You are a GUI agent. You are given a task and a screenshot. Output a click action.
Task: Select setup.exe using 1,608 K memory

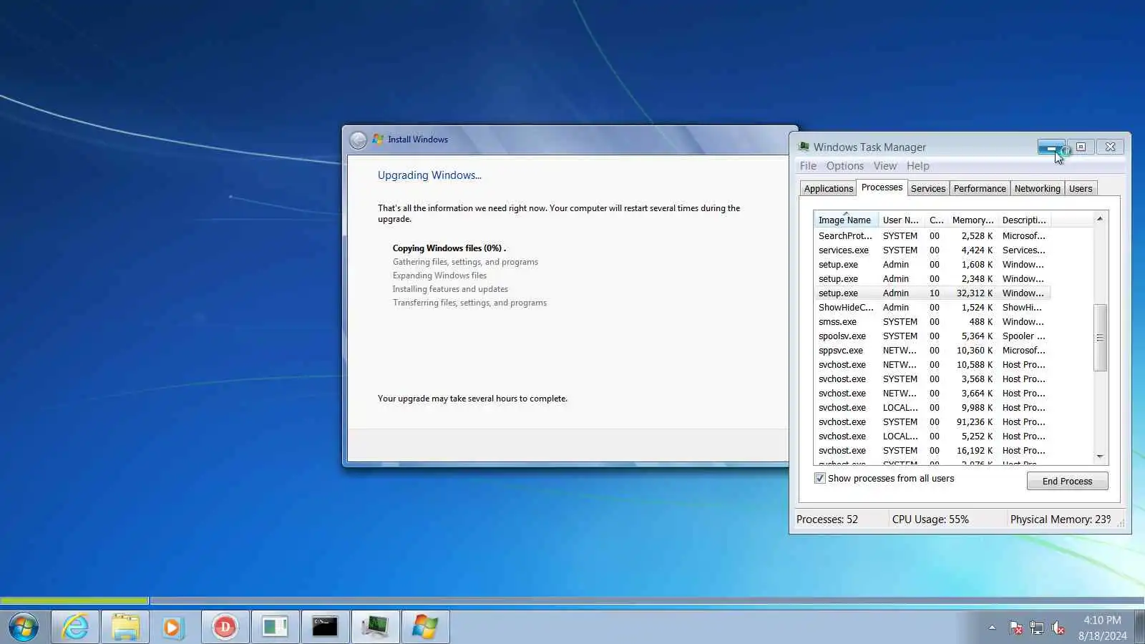pyautogui.click(x=932, y=264)
